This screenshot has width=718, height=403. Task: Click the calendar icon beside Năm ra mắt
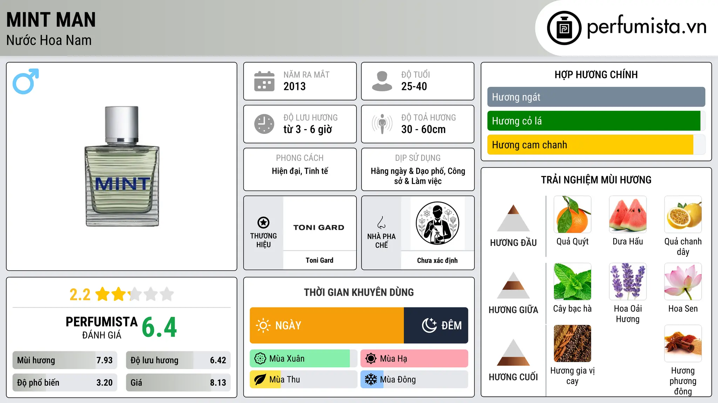264,81
